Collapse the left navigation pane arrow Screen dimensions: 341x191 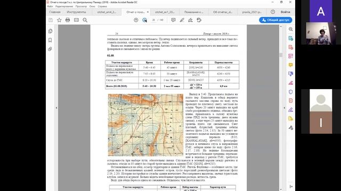(x=56, y=108)
